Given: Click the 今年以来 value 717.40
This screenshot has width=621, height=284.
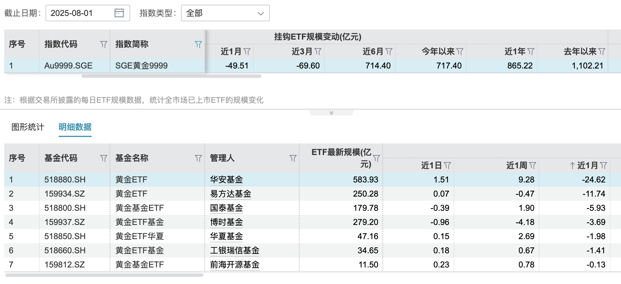Looking at the screenshot, I should coord(449,66).
